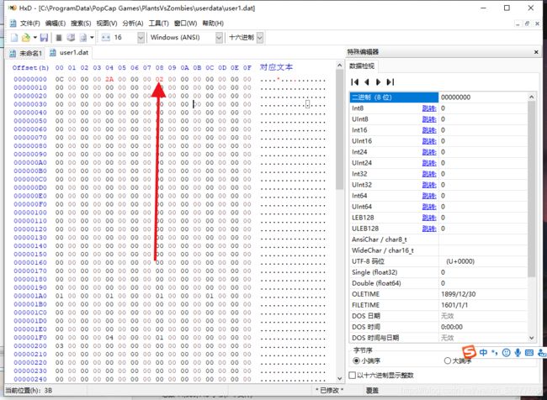The height and width of the screenshot is (400, 547).
Task: Open the Sogou emoji smiley panel
Action: pos(506,352)
